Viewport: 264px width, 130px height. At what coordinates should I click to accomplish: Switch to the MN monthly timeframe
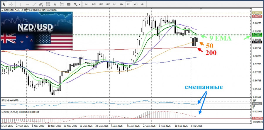click(143, 4)
